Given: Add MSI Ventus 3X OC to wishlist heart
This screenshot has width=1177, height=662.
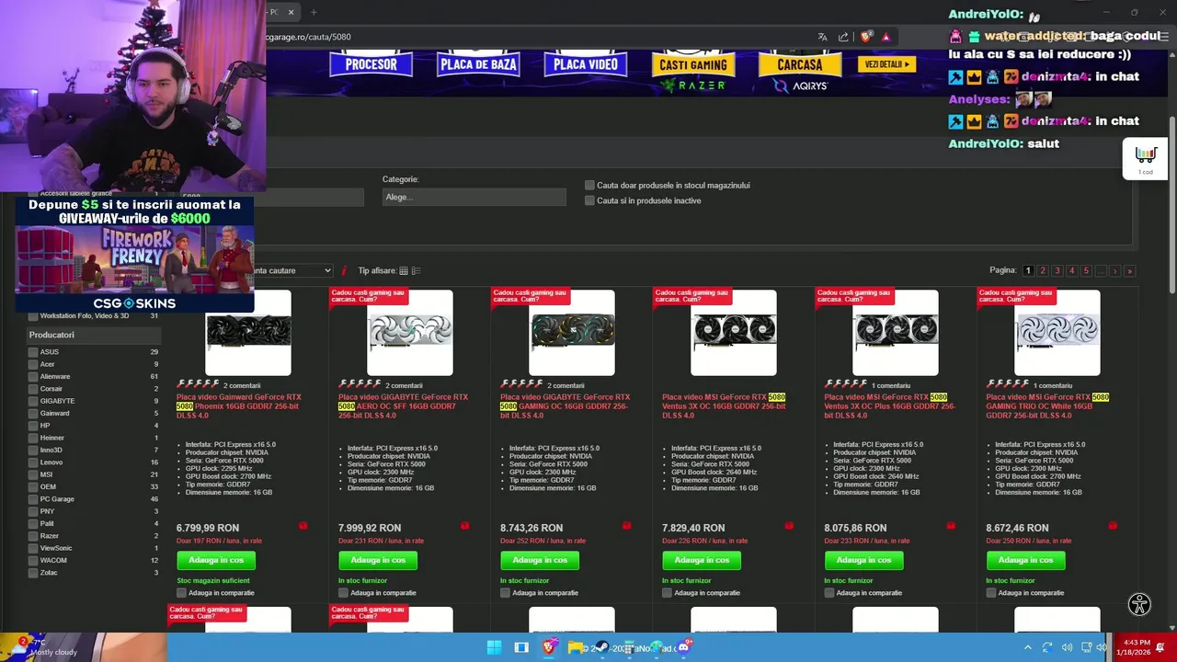Looking at the screenshot, I should click(788, 526).
